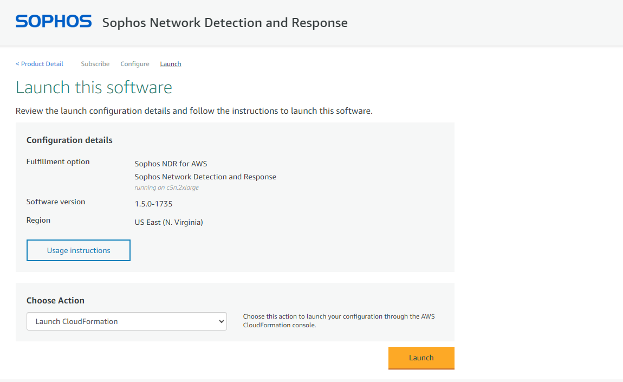Click the US East (N. Virginia) region value

[168, 222]
